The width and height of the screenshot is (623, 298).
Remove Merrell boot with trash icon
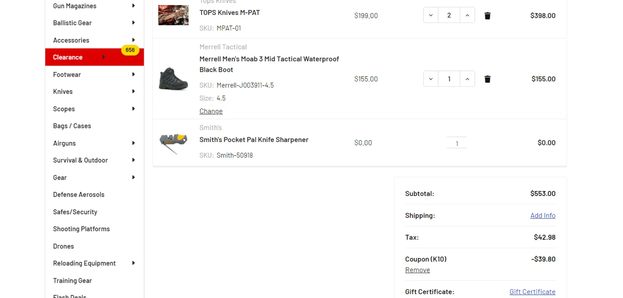[x=488, y=79]
